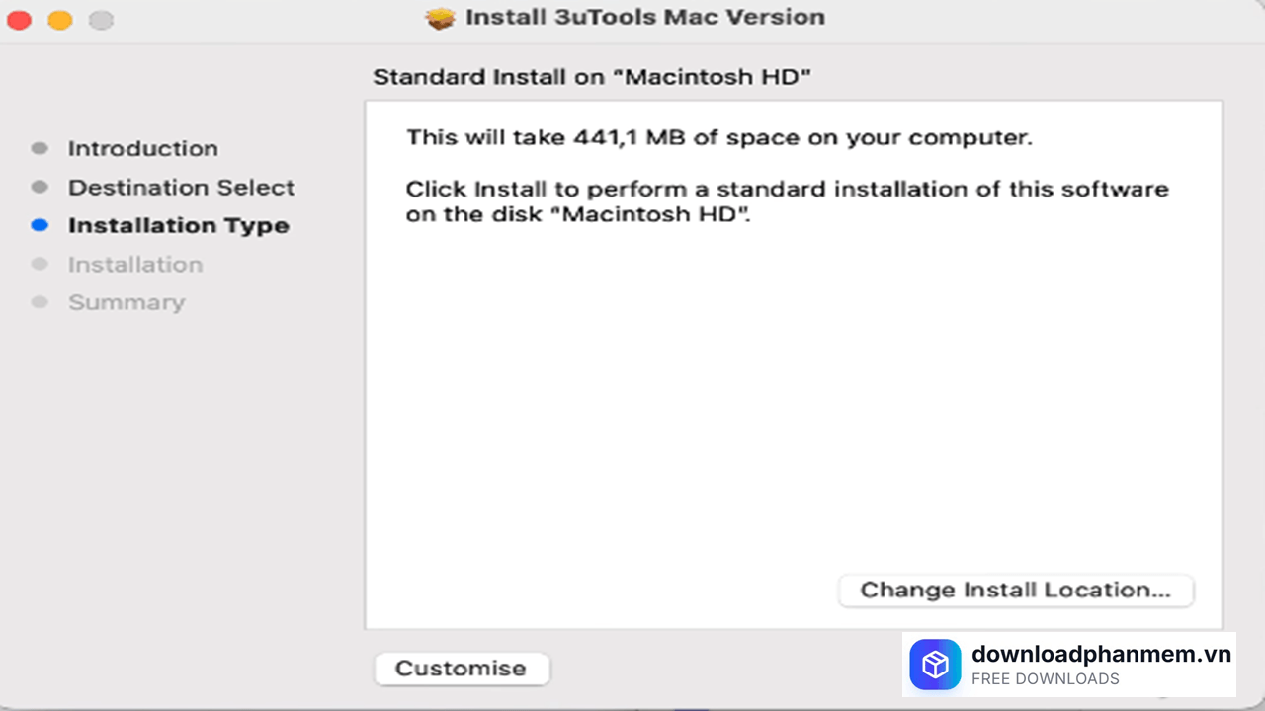Click the downloadphanmem.vn cube logo
Screen dimensions: 1265x711
pyautogui.click(x=935, y=667)
